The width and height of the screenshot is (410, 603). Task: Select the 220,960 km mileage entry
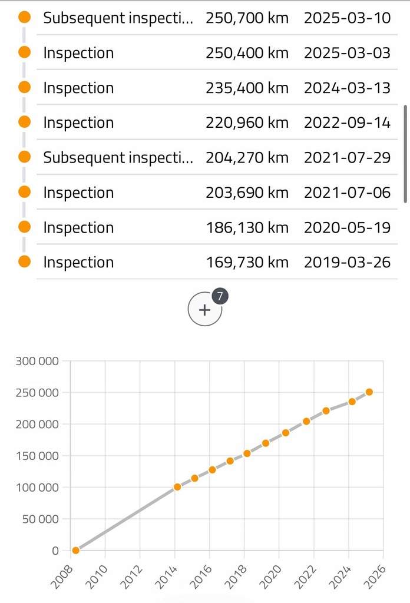click(x=247, y=122)
